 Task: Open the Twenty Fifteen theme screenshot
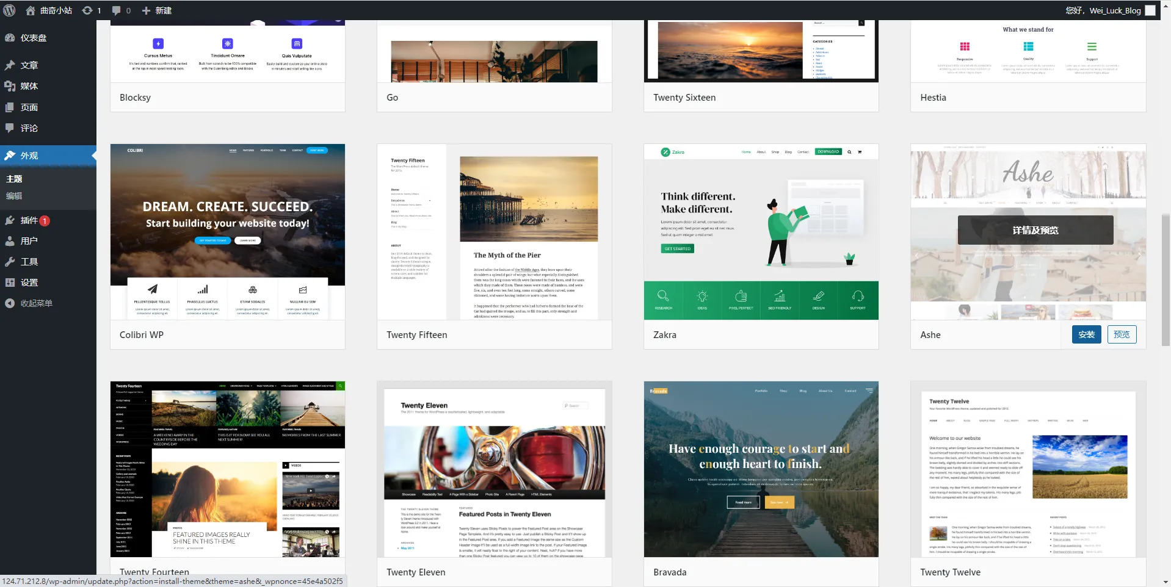495,232
